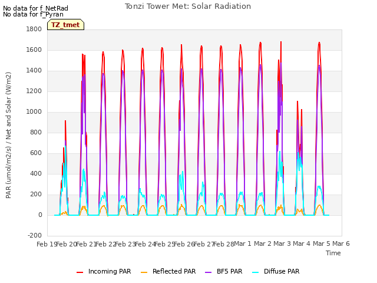This screenshot has width=377, height=283.
Task: Select the BF5 PAR legend text
Action: [229, 271]
